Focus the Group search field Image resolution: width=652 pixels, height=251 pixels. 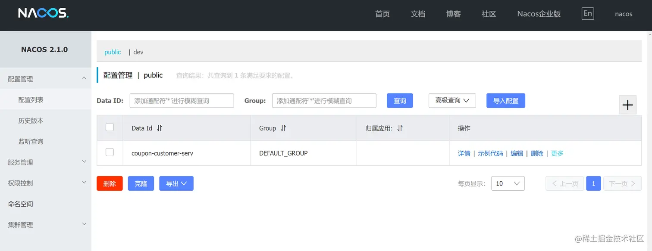coord(324,100)
